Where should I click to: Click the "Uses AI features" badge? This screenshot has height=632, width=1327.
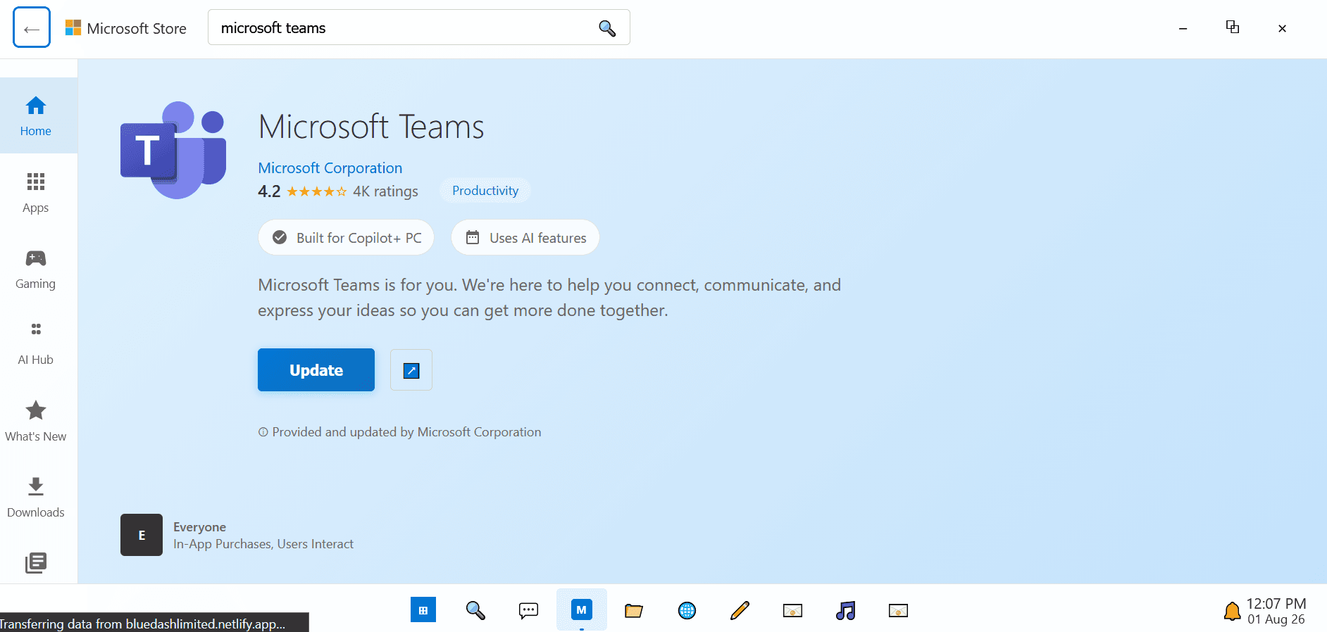525,238
